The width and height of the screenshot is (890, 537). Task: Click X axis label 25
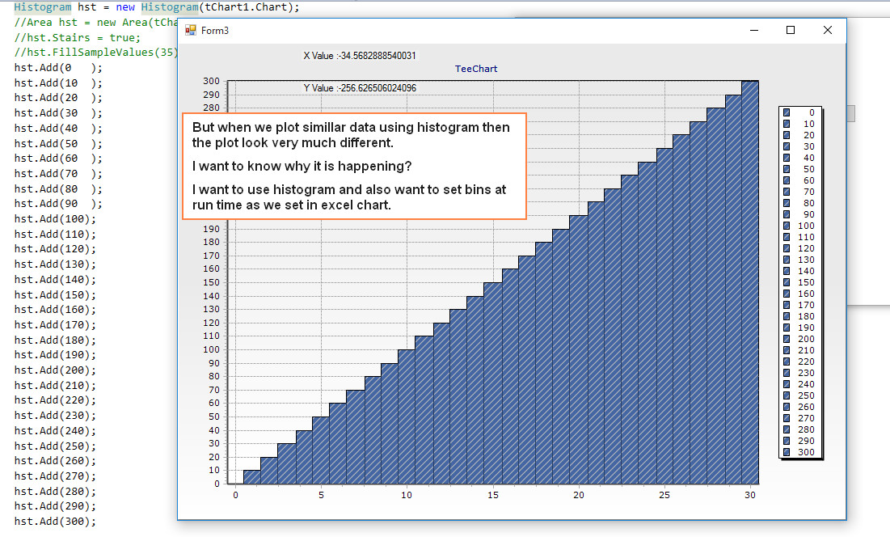664,495
